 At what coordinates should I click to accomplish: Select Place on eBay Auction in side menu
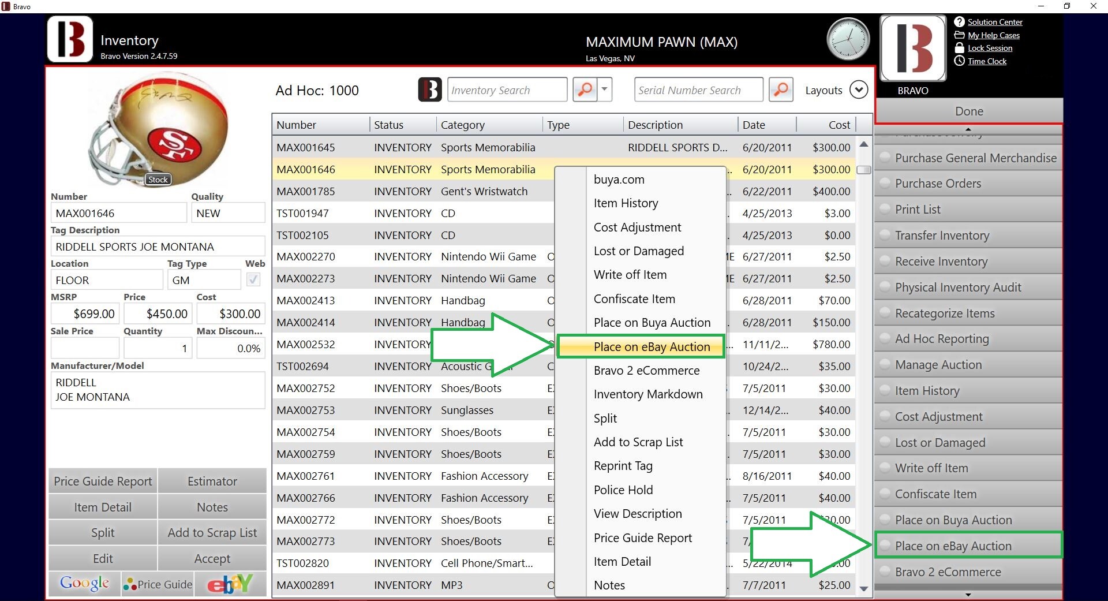968,546
